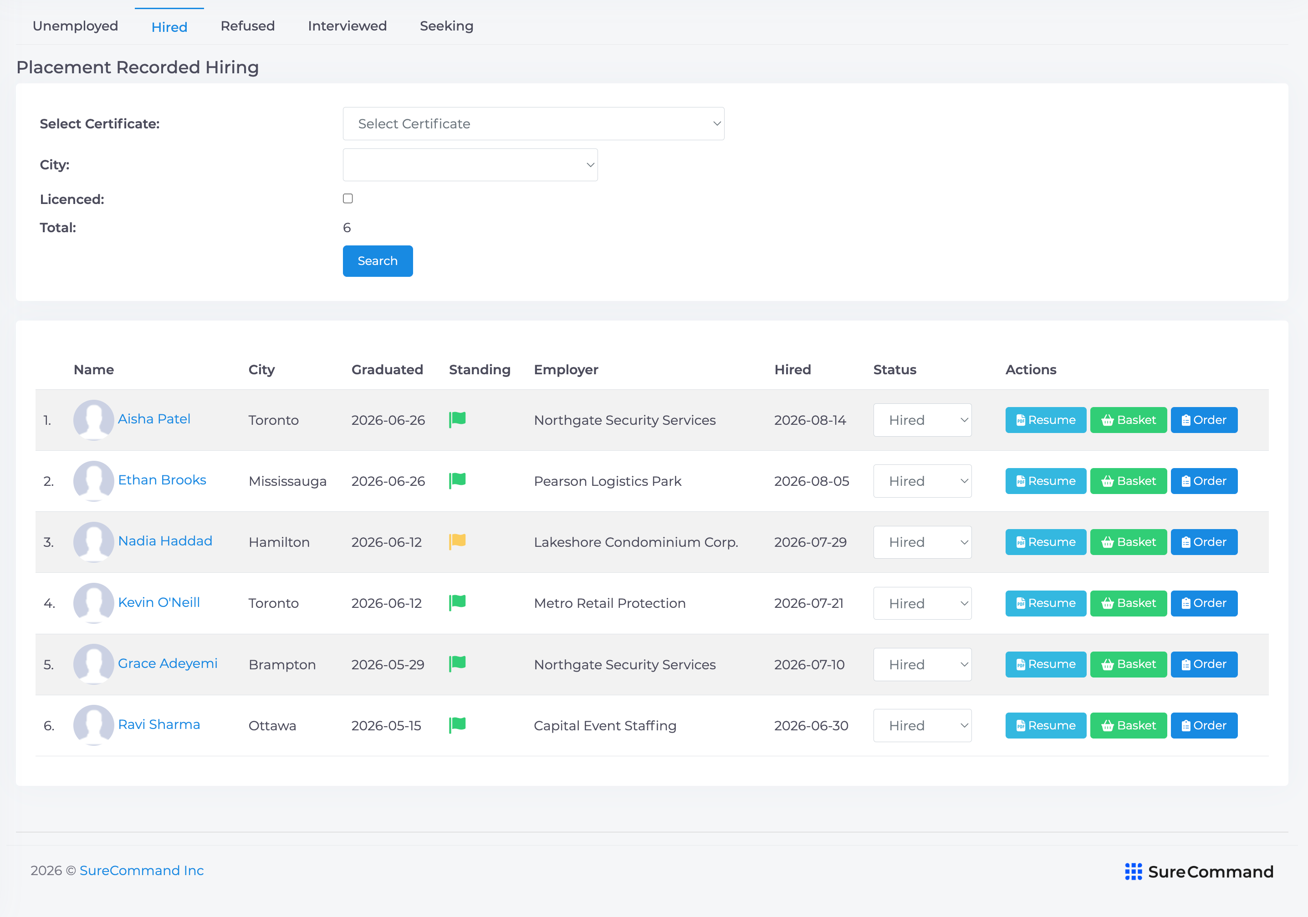This screenshot has width=1308, height=917.
Task: Toggle the Licenced checkbox
Action: point(347,198)
